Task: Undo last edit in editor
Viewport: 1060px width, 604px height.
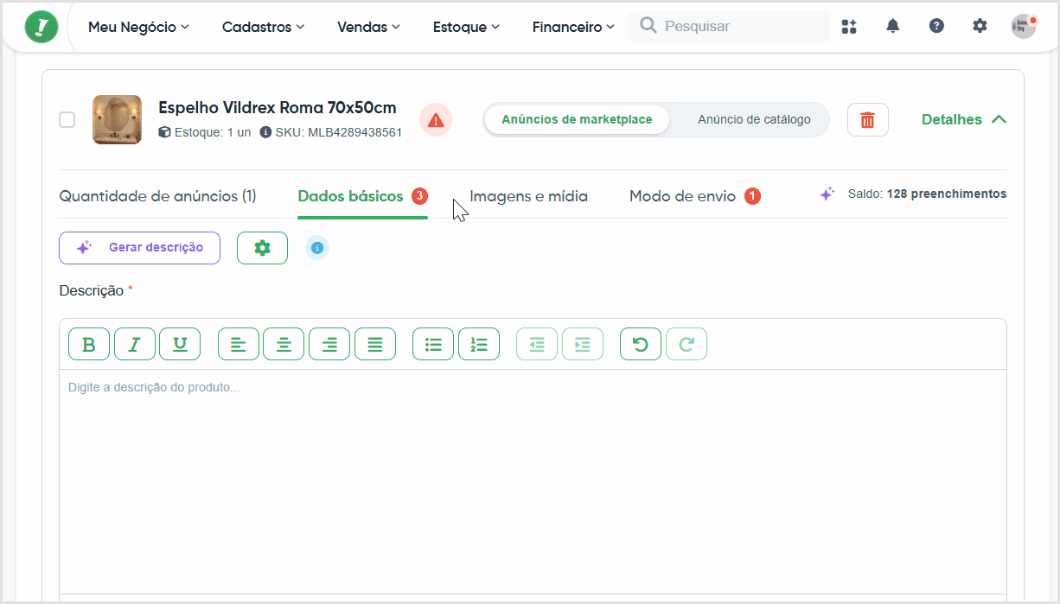Action: click(641, 344)
